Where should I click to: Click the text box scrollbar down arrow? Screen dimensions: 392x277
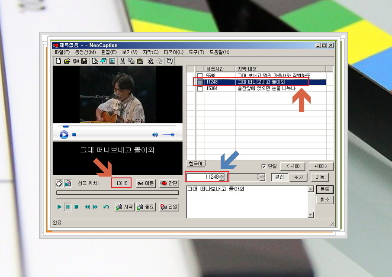(311, 215)
